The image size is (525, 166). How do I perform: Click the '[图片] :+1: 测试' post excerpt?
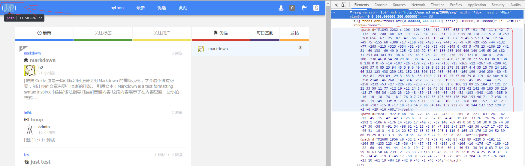(x=39, y=140)
